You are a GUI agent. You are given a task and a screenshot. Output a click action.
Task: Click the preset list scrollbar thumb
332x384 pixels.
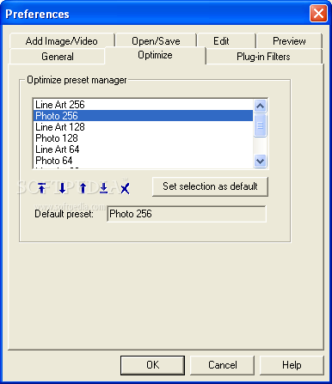pyautogui.click(x=261, y=125)
